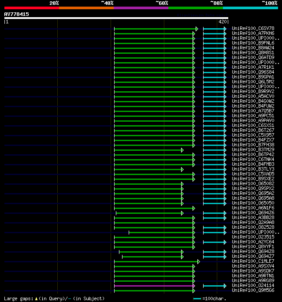Select the UniRef100_A9PC51 label

[253, 116]
